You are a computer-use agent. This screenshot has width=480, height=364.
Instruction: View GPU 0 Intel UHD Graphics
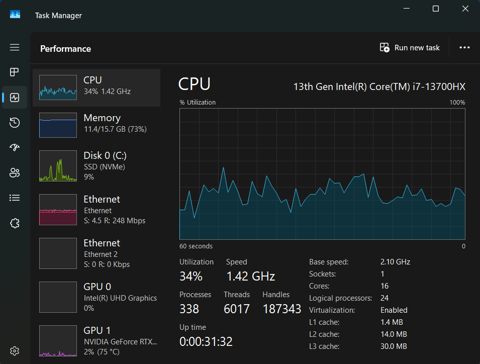click(x=97, y=297)
